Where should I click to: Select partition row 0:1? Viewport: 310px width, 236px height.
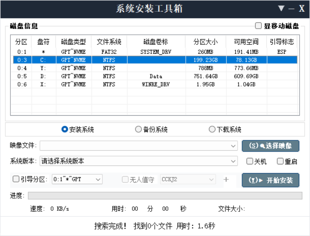(x=155, y=52)
